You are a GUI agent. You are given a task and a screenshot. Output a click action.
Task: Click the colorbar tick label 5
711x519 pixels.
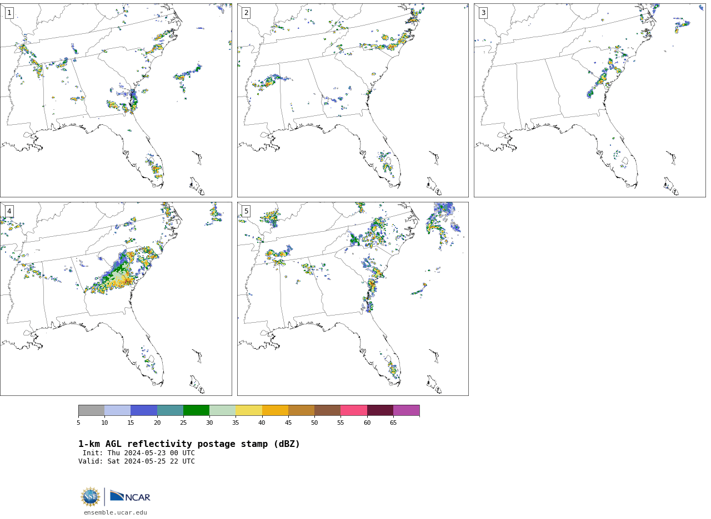78,423
